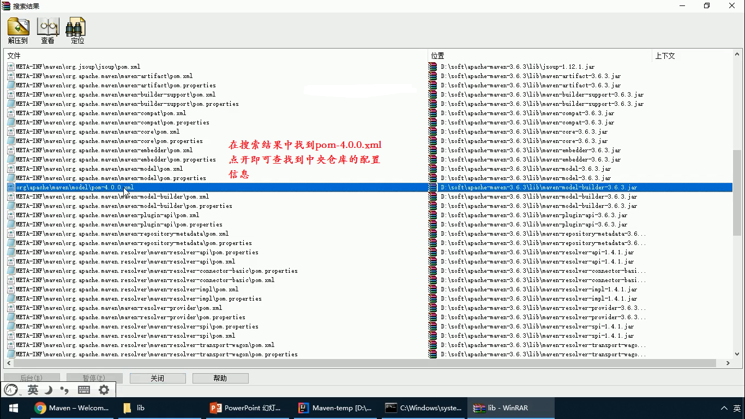The width and height of the screenshot is (745, 419).
Task: Click the vertical scrollbar down arrow
Action: pyautogui.click(x=737, y=354)
